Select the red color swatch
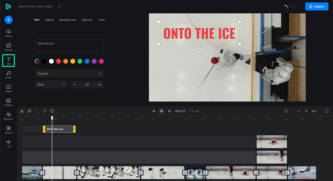 [x=58, y=61]
